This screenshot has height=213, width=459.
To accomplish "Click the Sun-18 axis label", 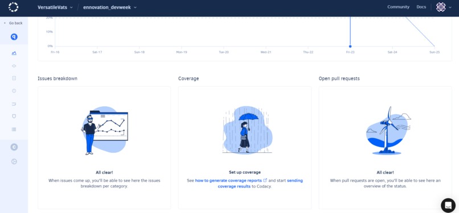I will (x=140, y=52).
